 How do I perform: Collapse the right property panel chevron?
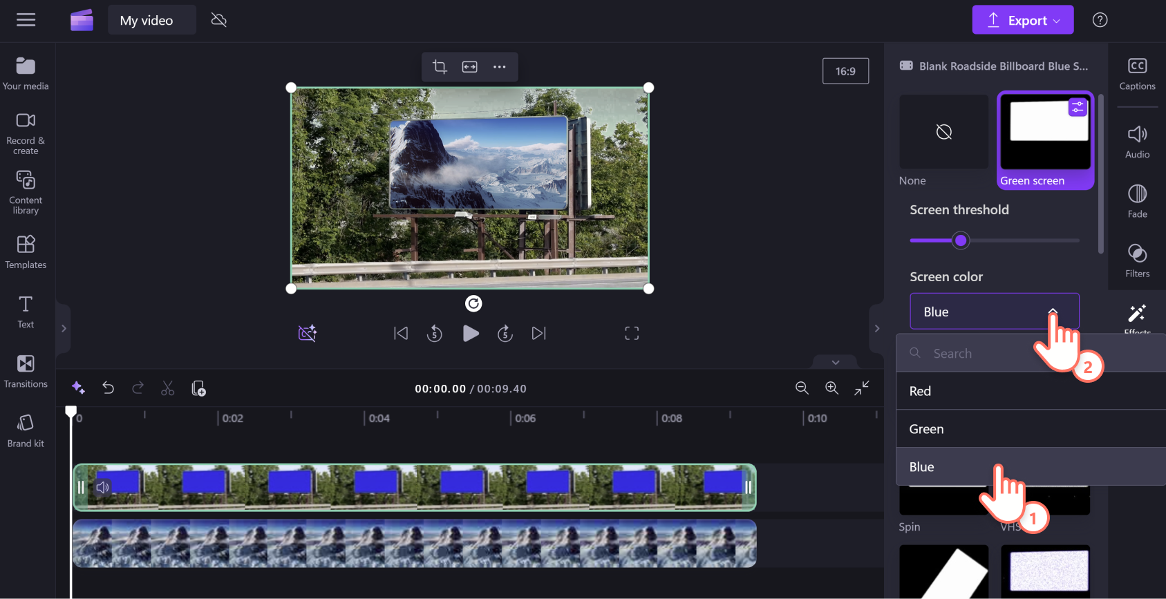click(x=877, y=328)
